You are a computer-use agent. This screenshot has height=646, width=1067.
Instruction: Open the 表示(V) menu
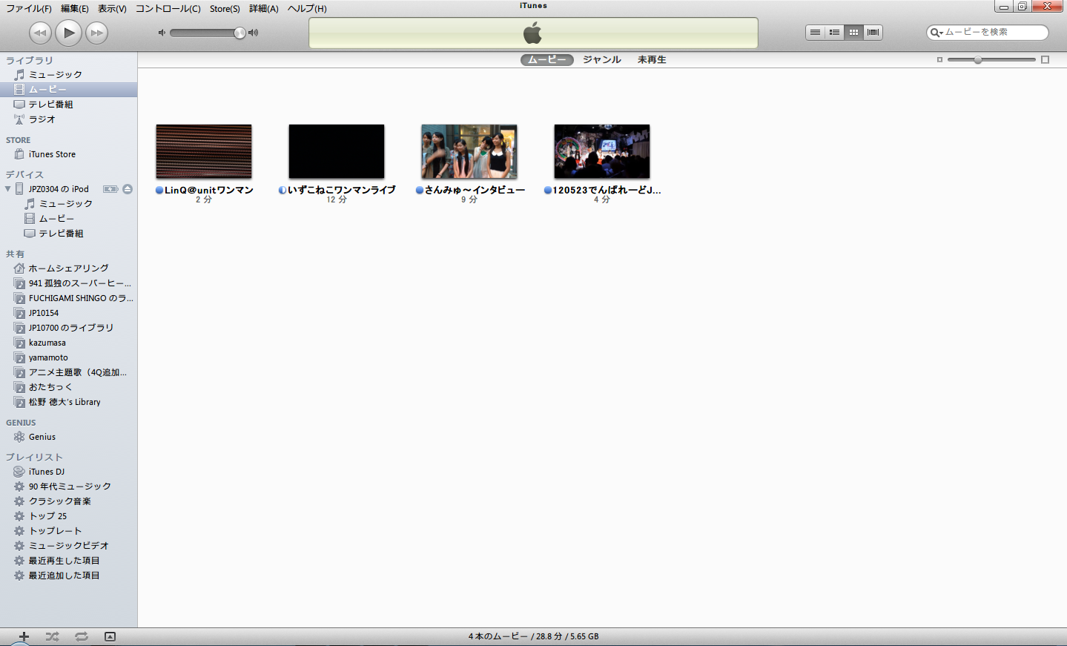point(112,9)
